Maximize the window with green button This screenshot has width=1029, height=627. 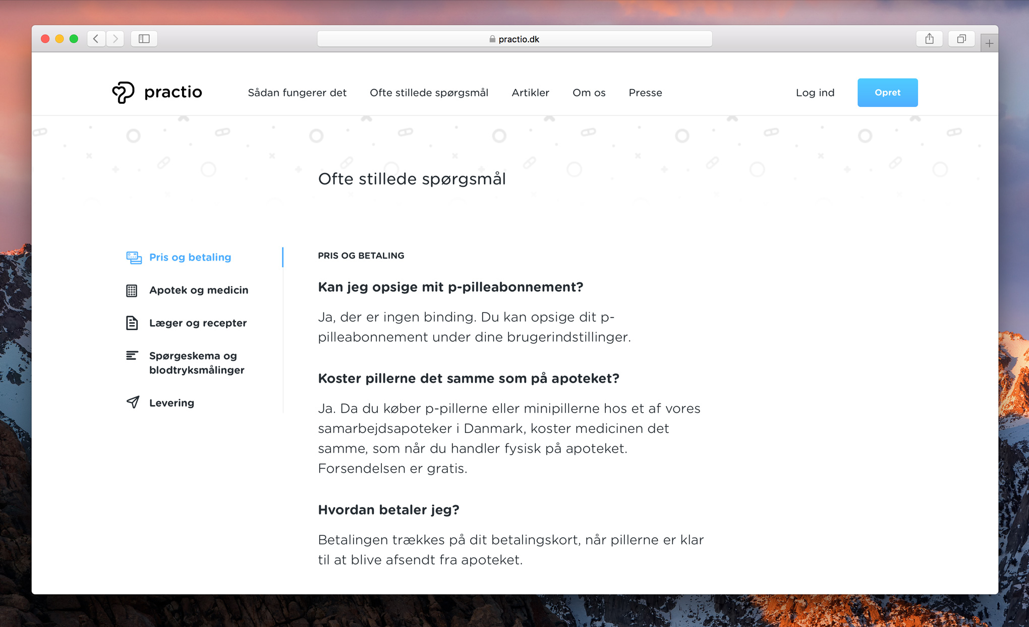coord(74,39)
